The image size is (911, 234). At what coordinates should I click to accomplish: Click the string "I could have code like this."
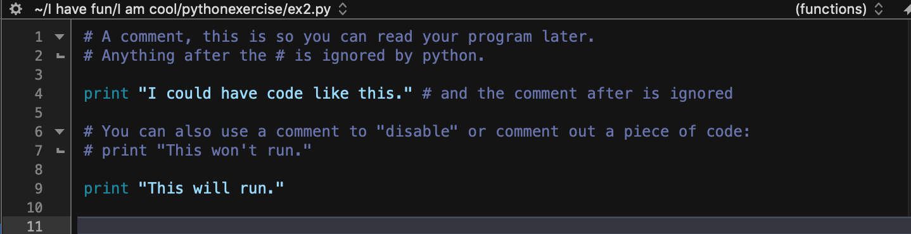276,94
